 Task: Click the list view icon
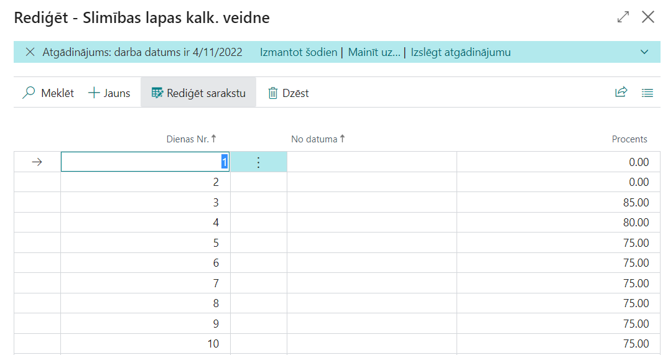(x=647, y=93)
